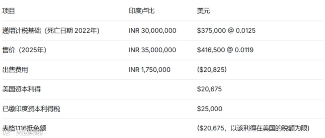Click the $25,000 value cell
This screenshot has height=138, width=325.
click(x=209, y=109)
